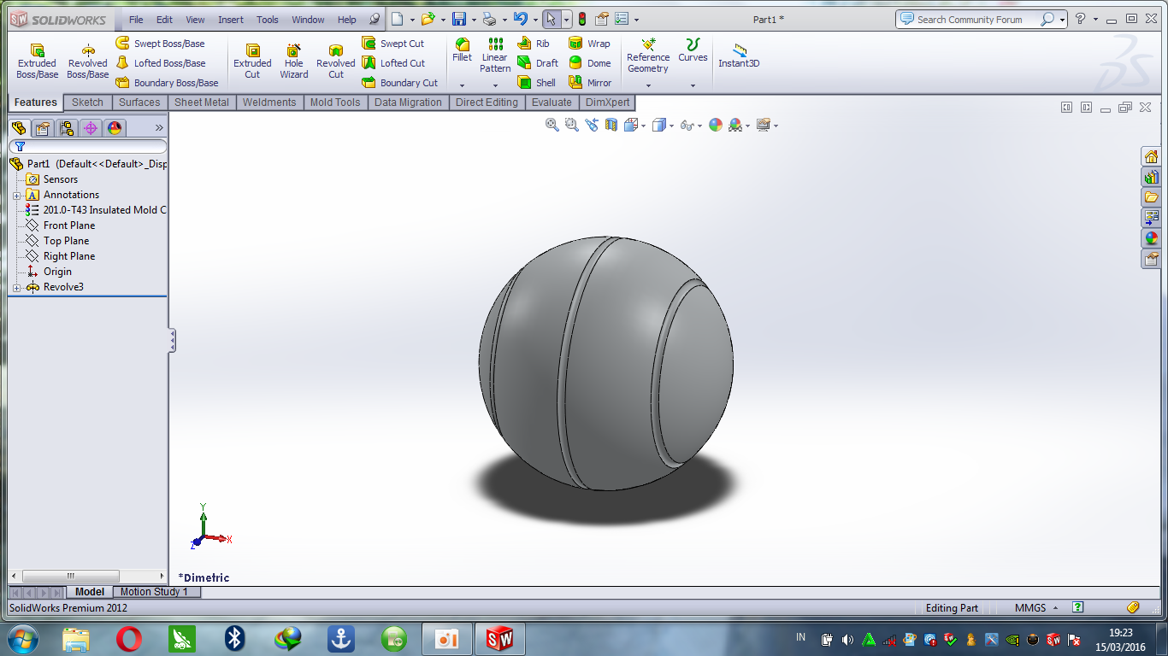Click the Edit Appearance ball icon
This screenshot has height=656, width=1168.
click(716, 125)
